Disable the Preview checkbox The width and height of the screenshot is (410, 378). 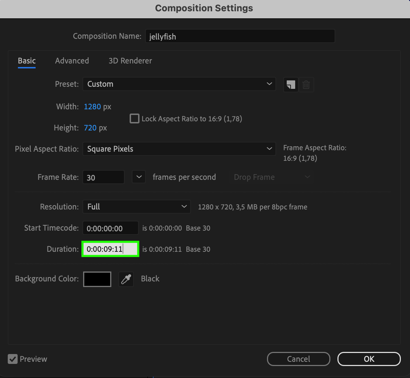(x=13, y=359)
